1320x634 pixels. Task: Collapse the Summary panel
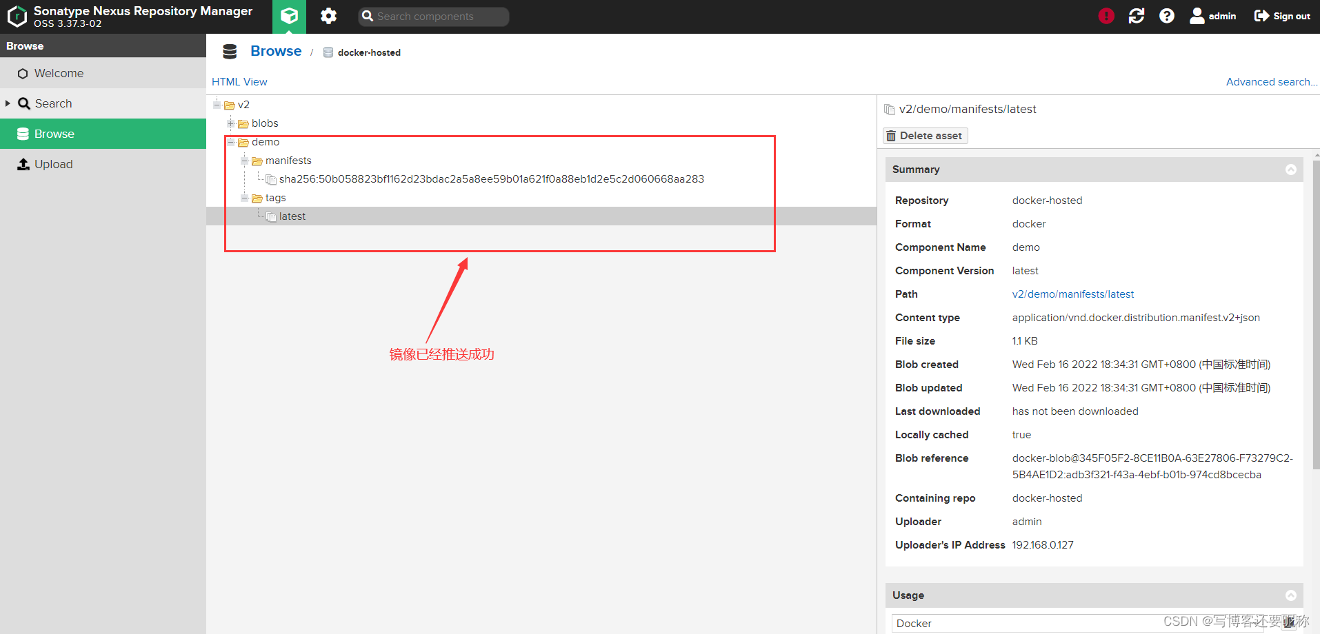1291,170
